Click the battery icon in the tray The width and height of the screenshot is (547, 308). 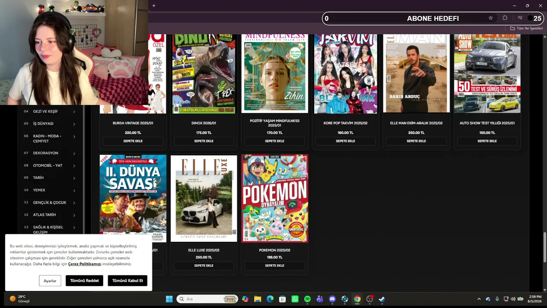click(x=521, y=299)
